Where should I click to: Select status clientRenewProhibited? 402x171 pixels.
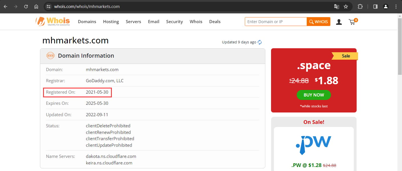[108, 132]
